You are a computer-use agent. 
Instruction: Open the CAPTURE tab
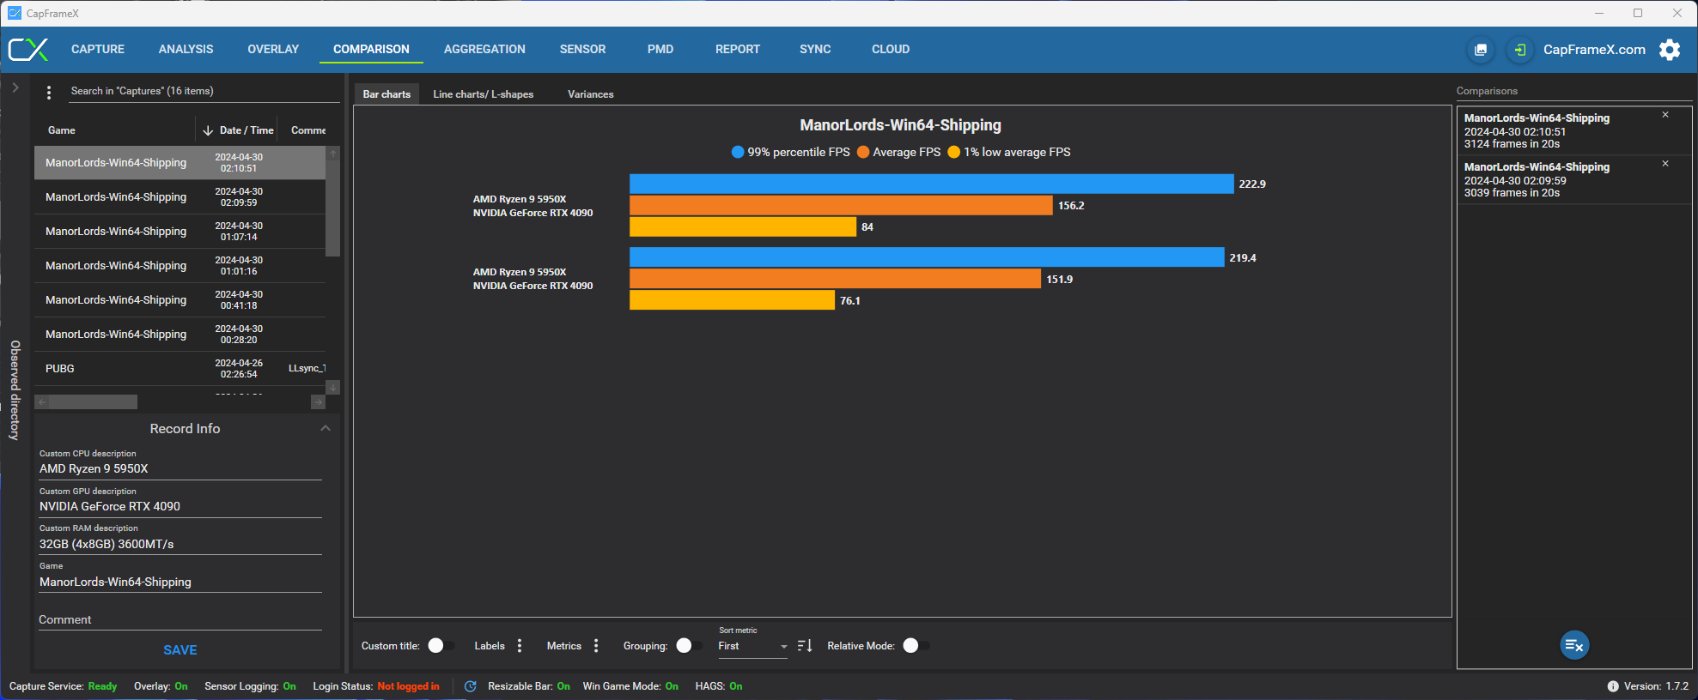click(x=98, y=50)
